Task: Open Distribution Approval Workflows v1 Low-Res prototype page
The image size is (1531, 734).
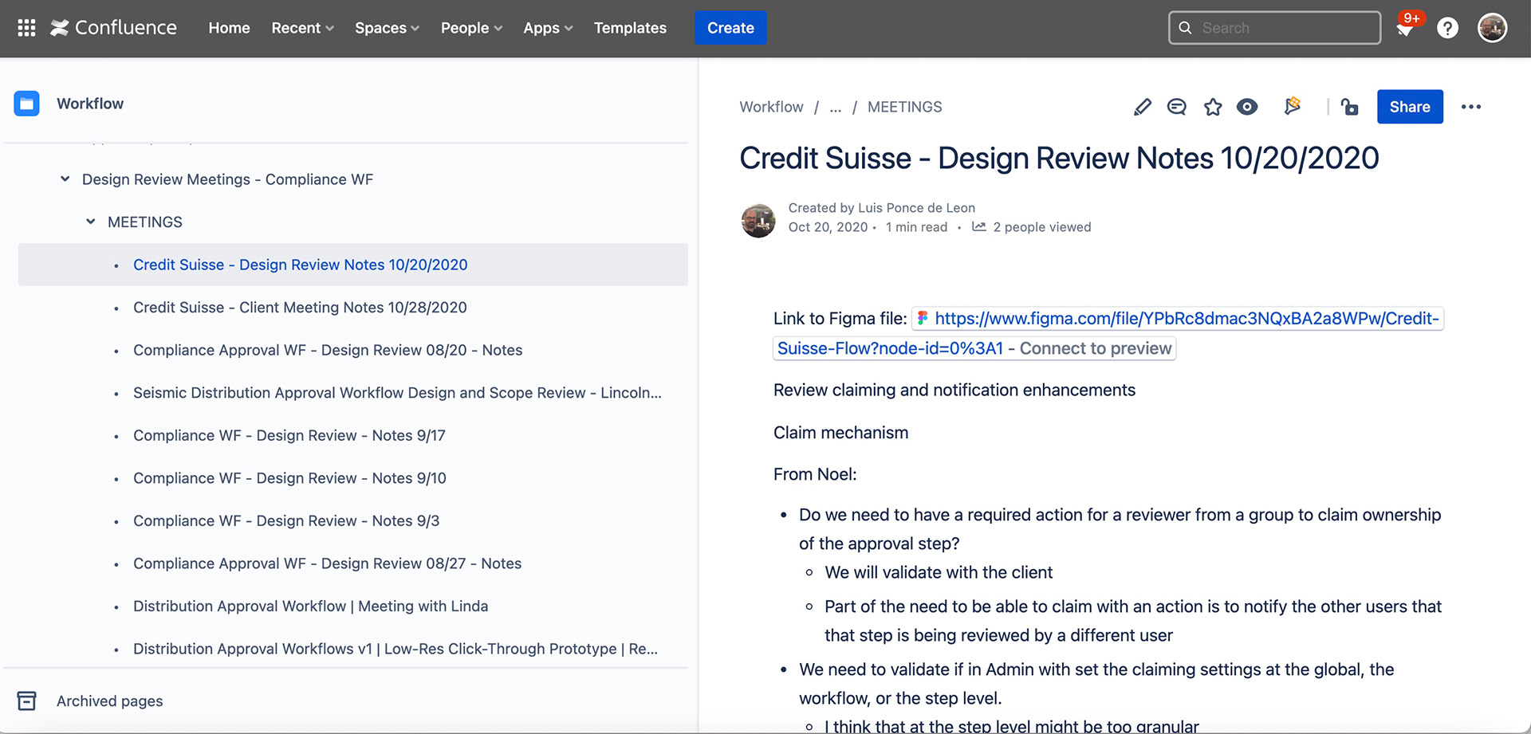Action: click(396, 649)
